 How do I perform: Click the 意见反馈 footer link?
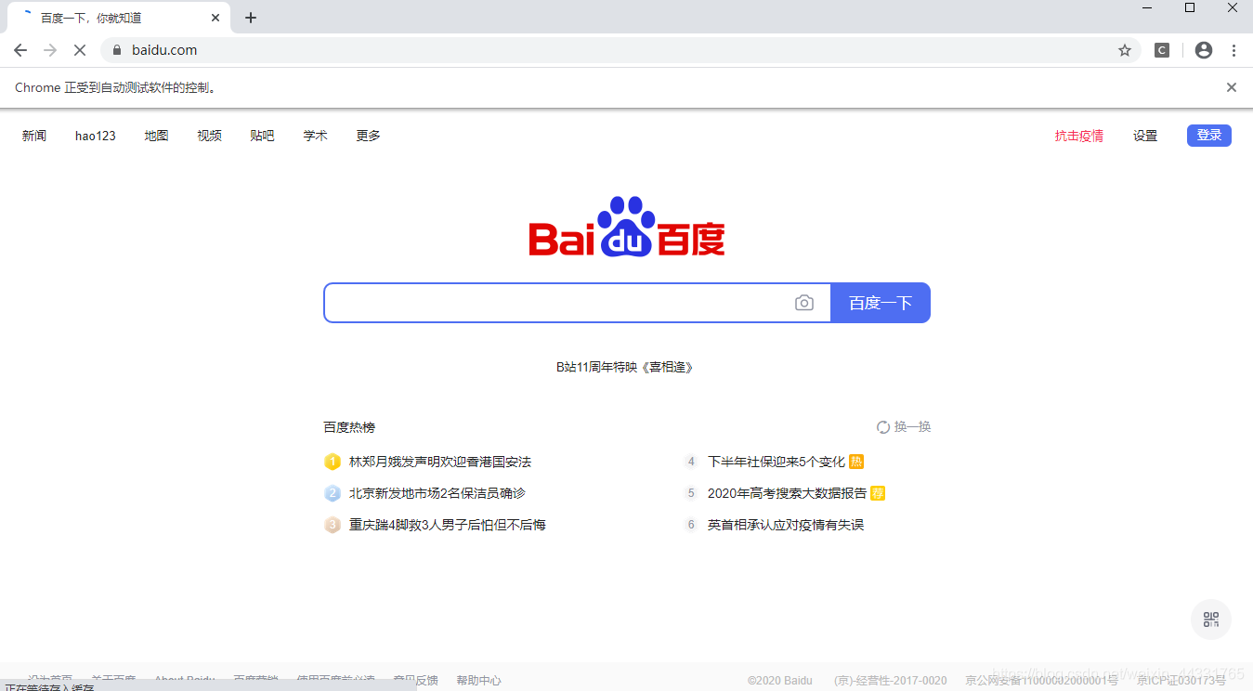(x=415, y=681)
